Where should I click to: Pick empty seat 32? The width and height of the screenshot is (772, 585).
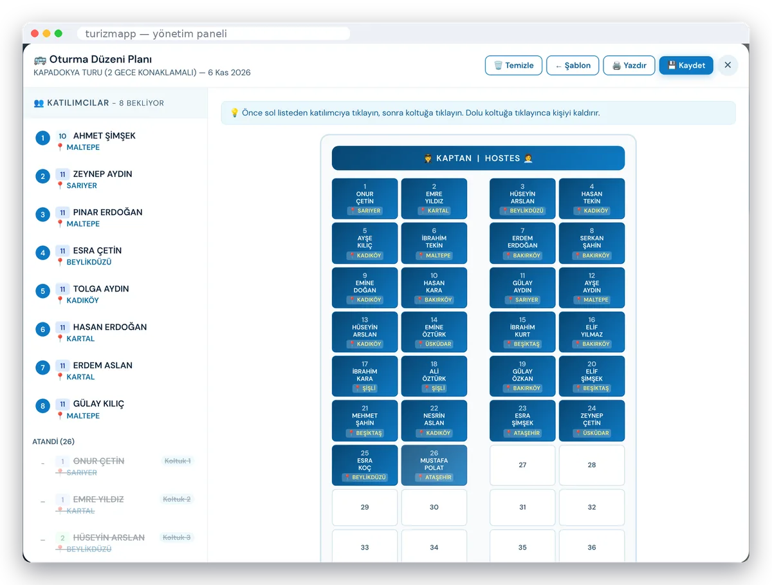click(x=592, y=508)
